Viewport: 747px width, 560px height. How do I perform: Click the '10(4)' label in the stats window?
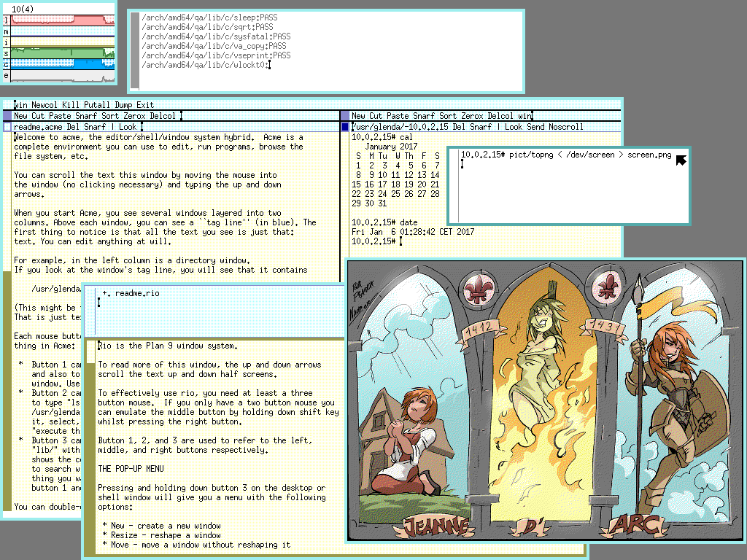pyautogui.click(x=23, y=9)
